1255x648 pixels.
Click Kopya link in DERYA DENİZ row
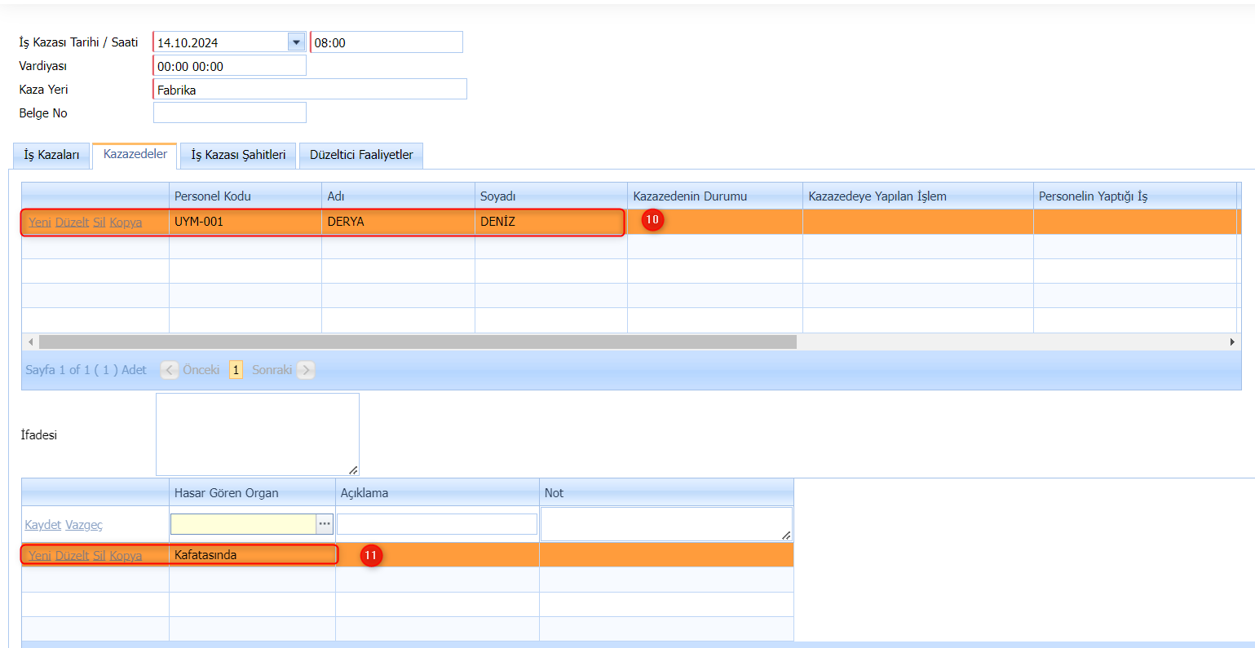[126, 223]
